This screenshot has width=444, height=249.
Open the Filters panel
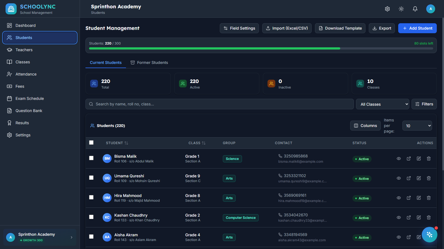[424, 104]
